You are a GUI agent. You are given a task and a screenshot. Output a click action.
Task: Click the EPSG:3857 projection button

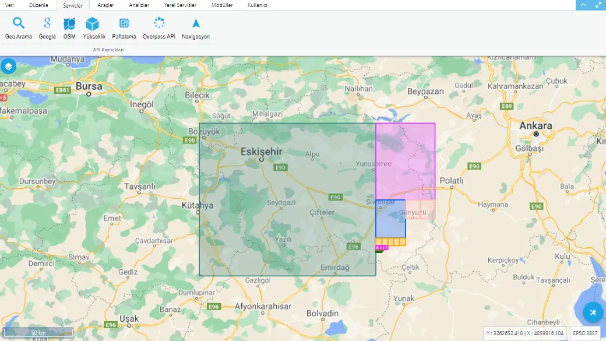pyautogui.click(x=585, y=333)
